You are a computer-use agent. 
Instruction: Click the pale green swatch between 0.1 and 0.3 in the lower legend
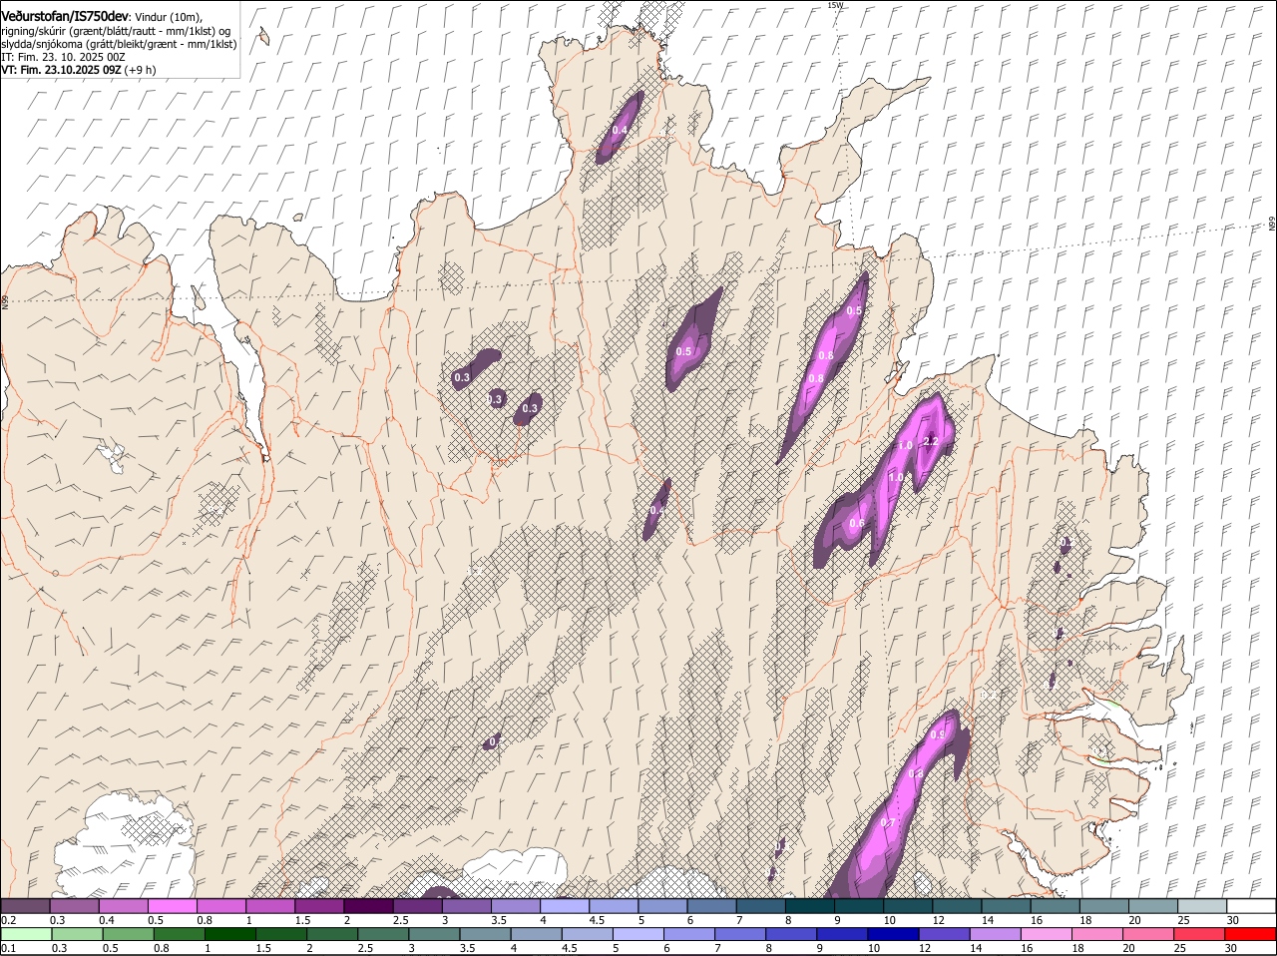(x=26, y=935)
